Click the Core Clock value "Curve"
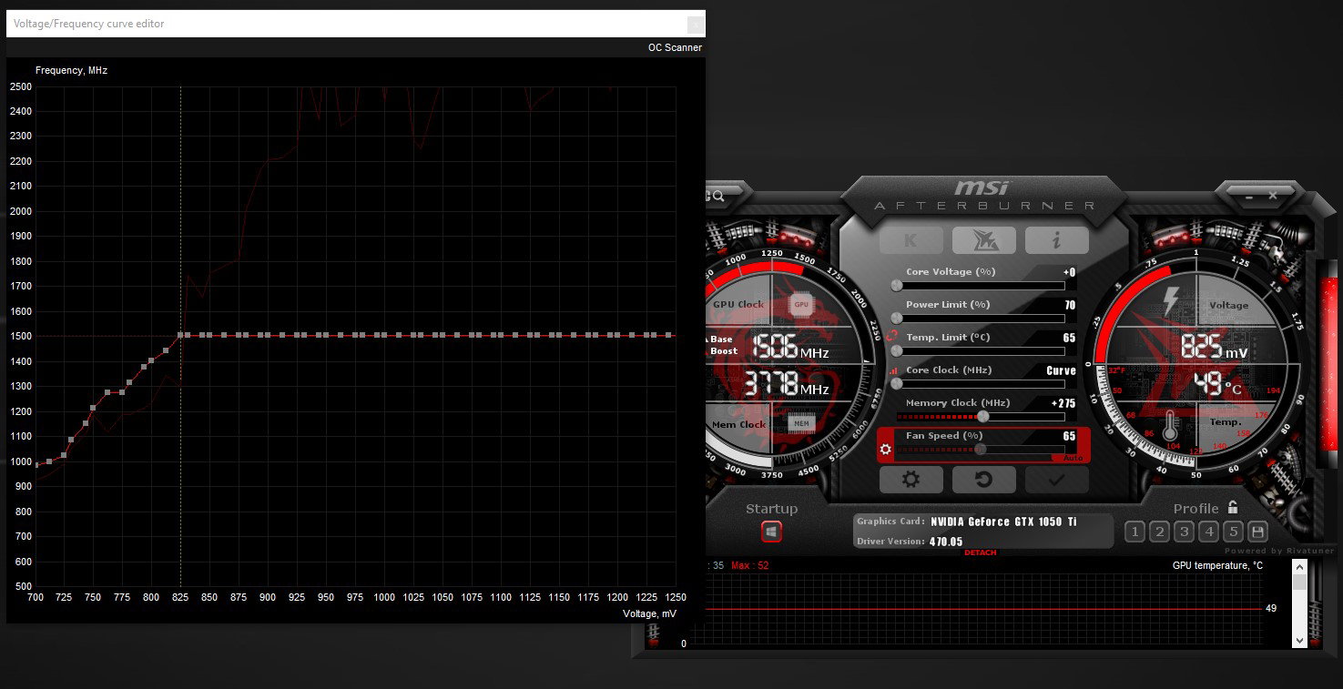 [1061, 370]
